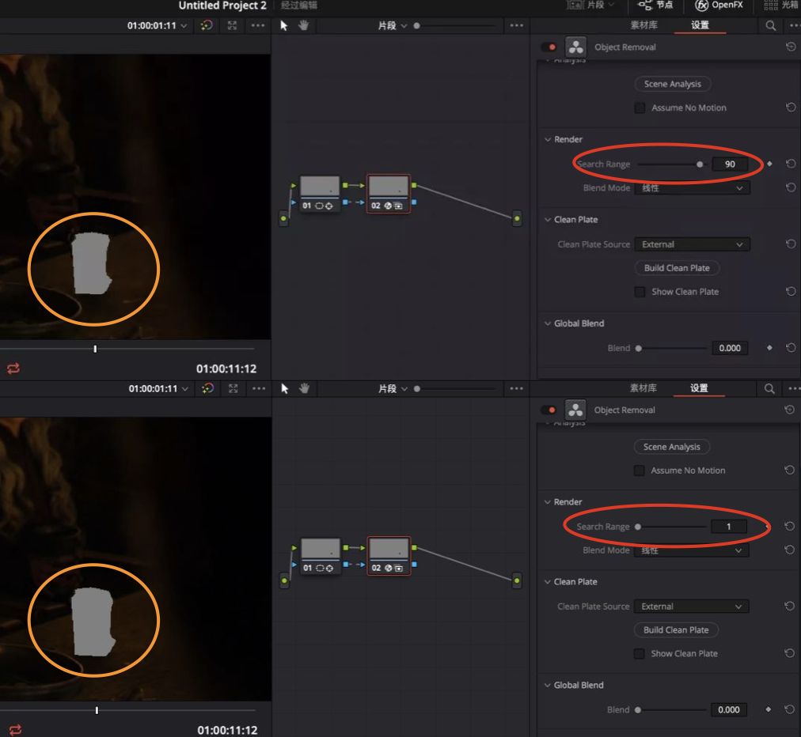Image resolution: width=801 pixels, height=737 pixels.
Task: Add a Blend keyframe in the lower panel
Action: coord(769,709)
